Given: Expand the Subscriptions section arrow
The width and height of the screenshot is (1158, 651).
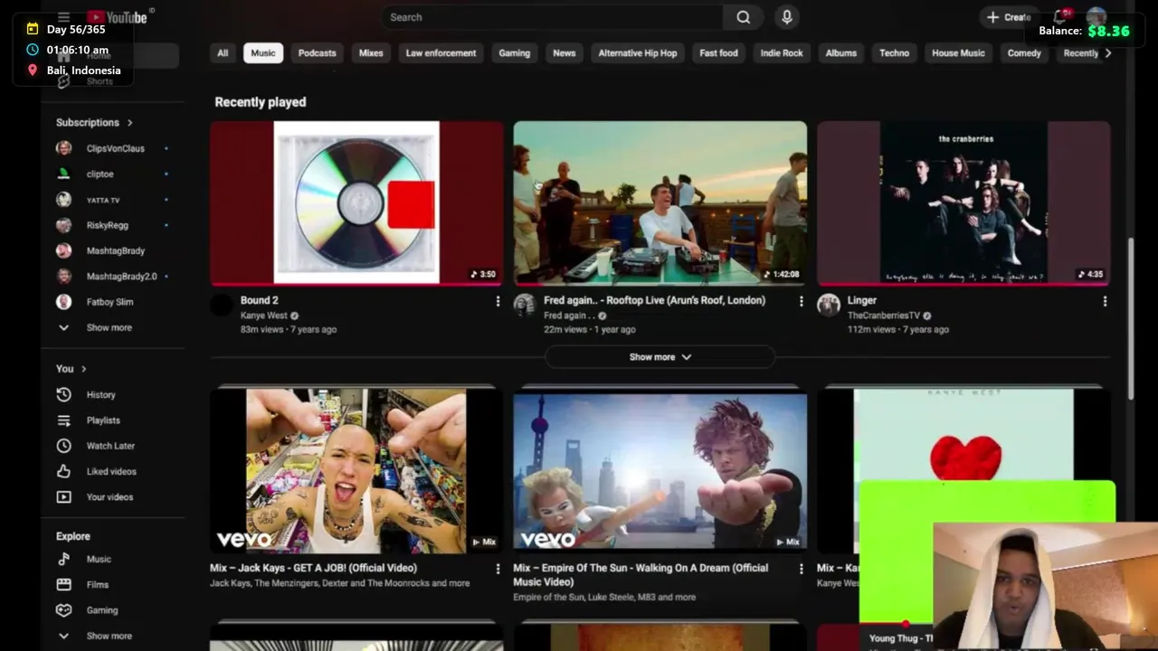Looking at the screenshot, I should [x=129, y=123].
